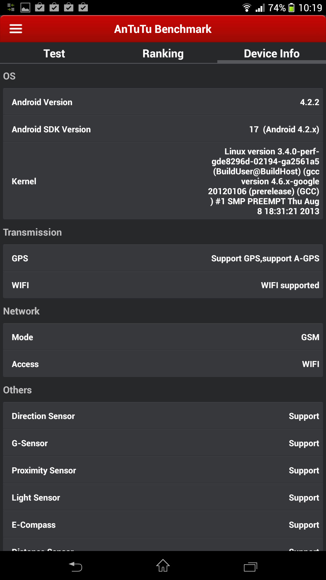Viewport: 326px width, 580px height.
Task: Tap the Network Mode GSM row
Action: (163, 337)
